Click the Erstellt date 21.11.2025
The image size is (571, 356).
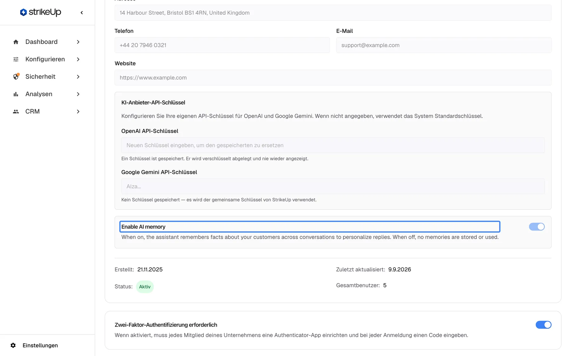[x=150, y=270]
